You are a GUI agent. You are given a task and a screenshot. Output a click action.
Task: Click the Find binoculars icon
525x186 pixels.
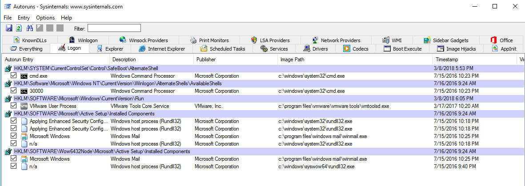[x=30, y=28]
